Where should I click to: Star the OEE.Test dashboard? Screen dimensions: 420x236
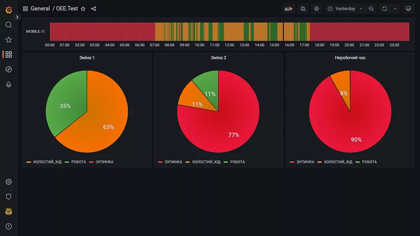pyautogui.click(x=83, y=8)
